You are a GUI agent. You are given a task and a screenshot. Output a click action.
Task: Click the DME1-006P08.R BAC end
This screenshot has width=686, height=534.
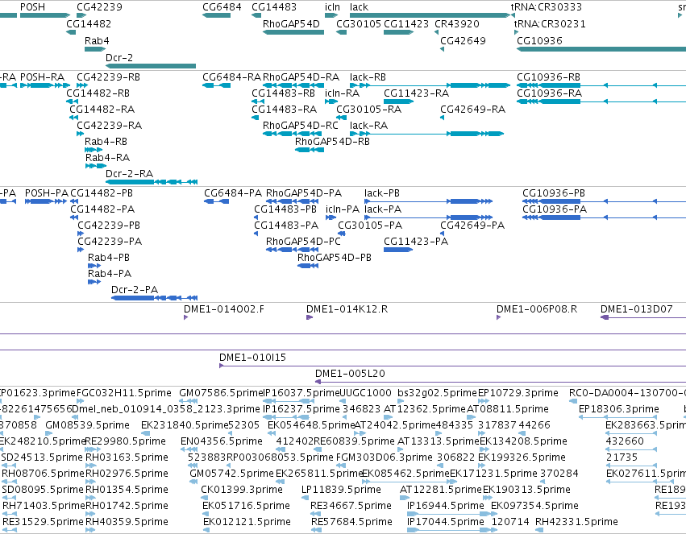click(499, 317)
